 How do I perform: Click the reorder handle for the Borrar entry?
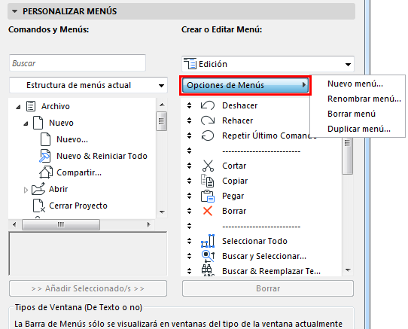[189, 211]
